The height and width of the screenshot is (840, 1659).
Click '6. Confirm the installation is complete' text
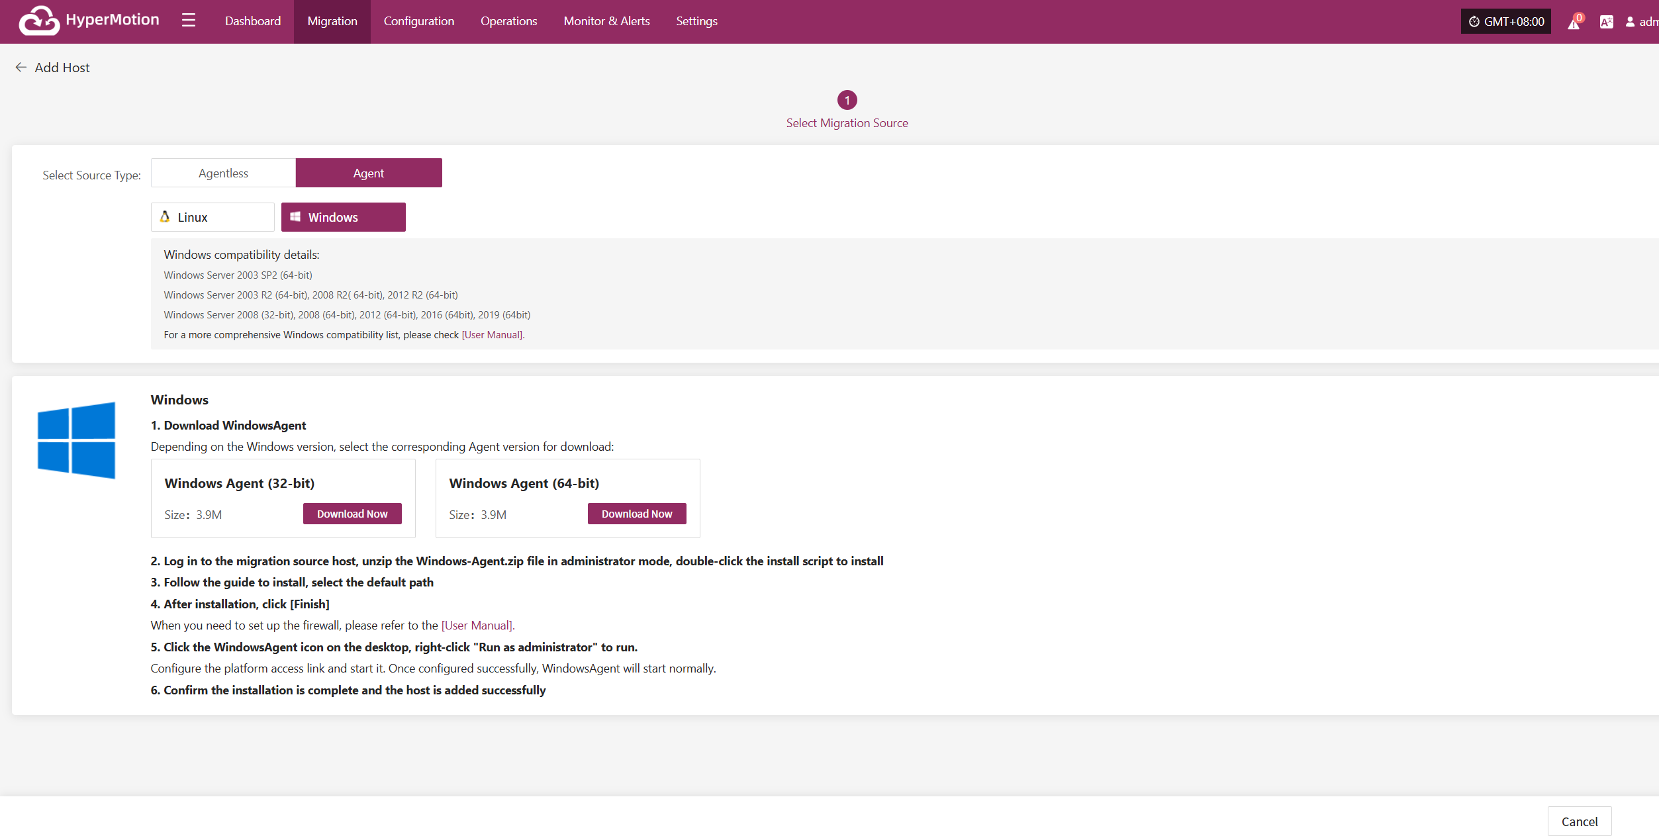coord(348,690)
